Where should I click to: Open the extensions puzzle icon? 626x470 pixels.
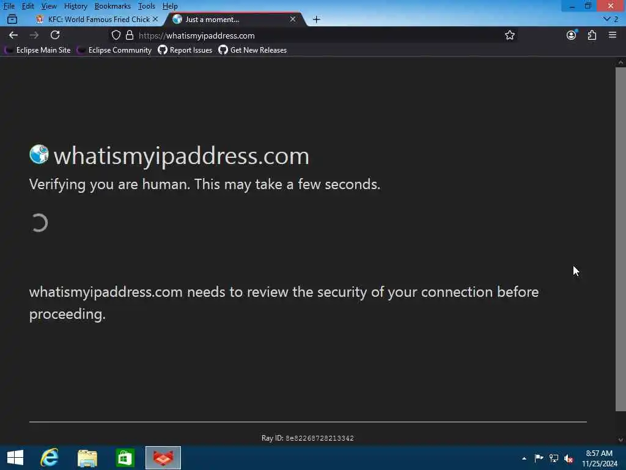pos(592,35)
